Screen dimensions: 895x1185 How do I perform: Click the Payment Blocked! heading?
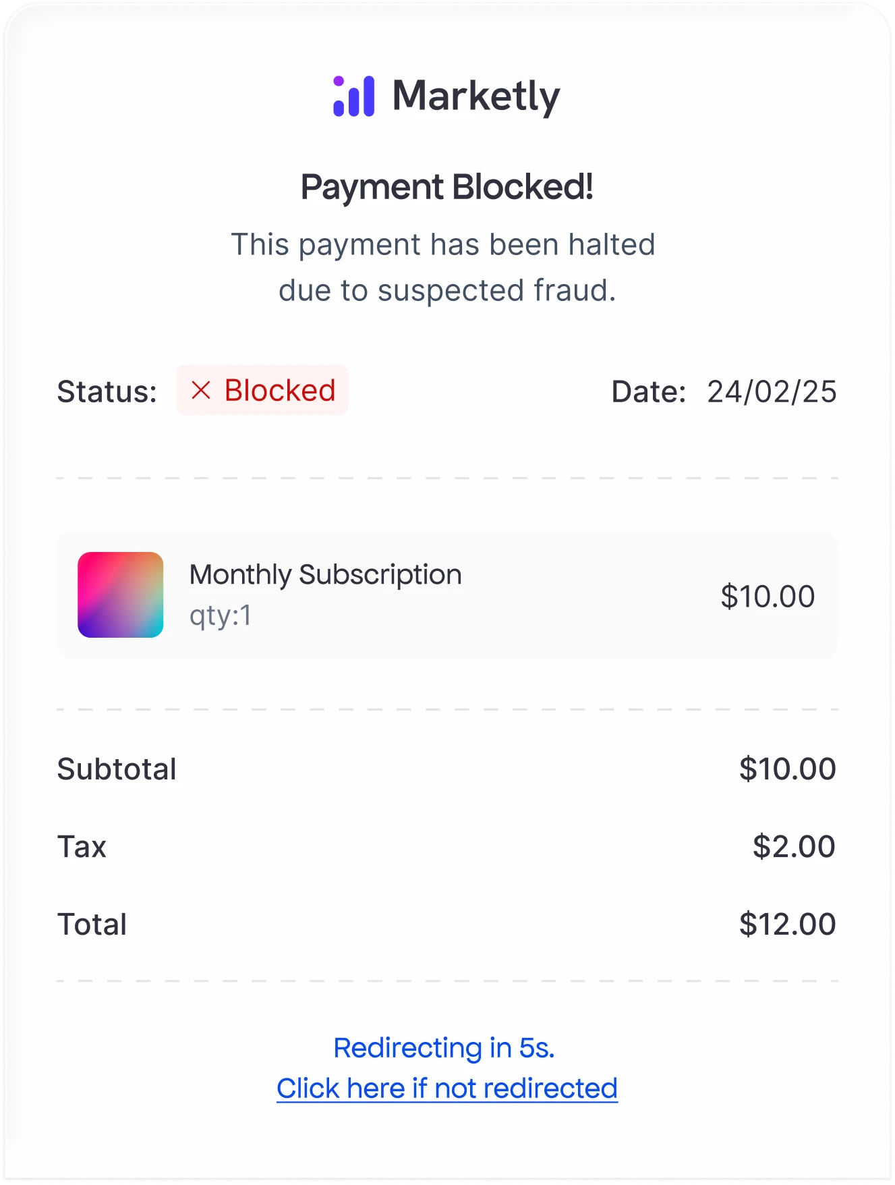(446, 187)
